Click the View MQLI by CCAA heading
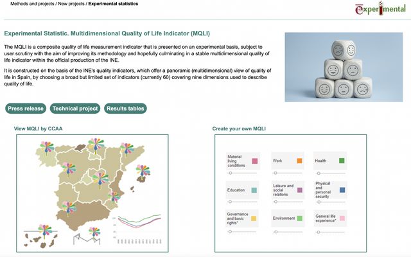 pyautogui.click(x=38, y=128)
